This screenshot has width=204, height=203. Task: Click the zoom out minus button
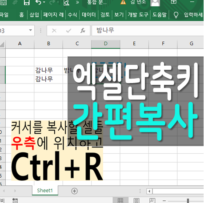(164, 201)
